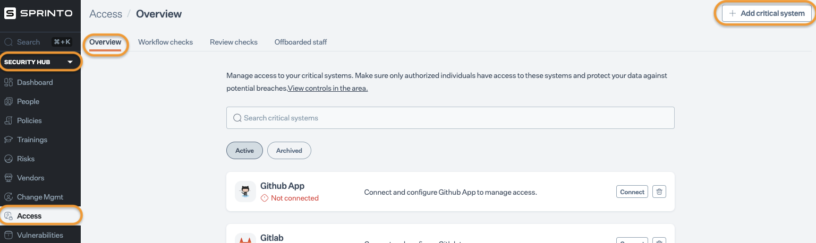Click the Dashboard grid icon
The height and width of the screenshot is (243, 816).
(8, 82)
